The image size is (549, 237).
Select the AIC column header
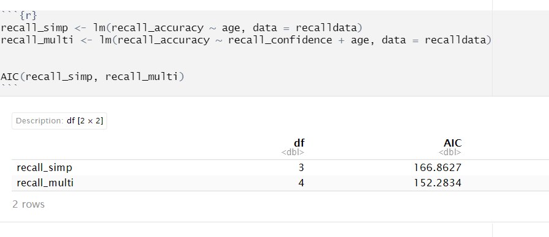(x=452, y=142)
